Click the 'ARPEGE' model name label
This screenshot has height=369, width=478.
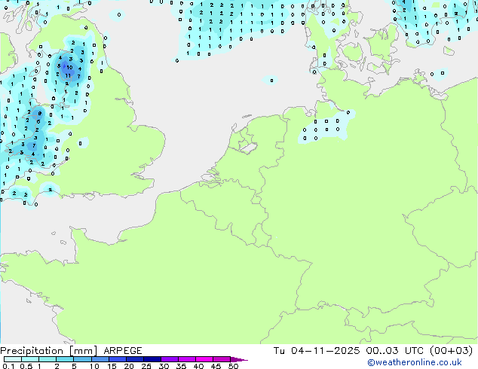coord(123,351)
